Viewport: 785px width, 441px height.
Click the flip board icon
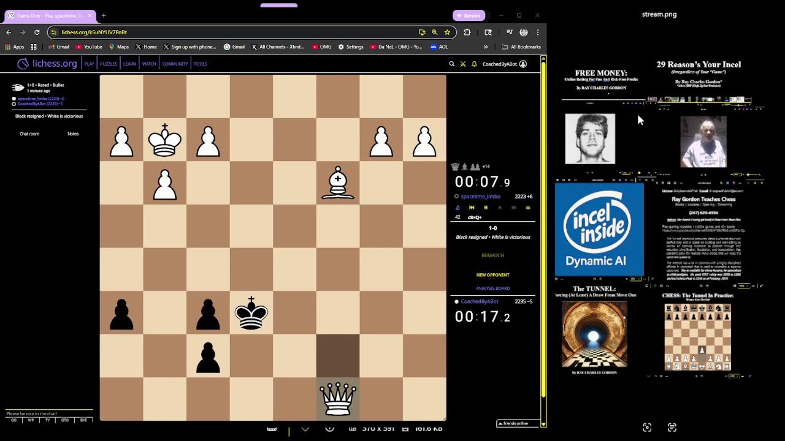click(x=458, y=208)
